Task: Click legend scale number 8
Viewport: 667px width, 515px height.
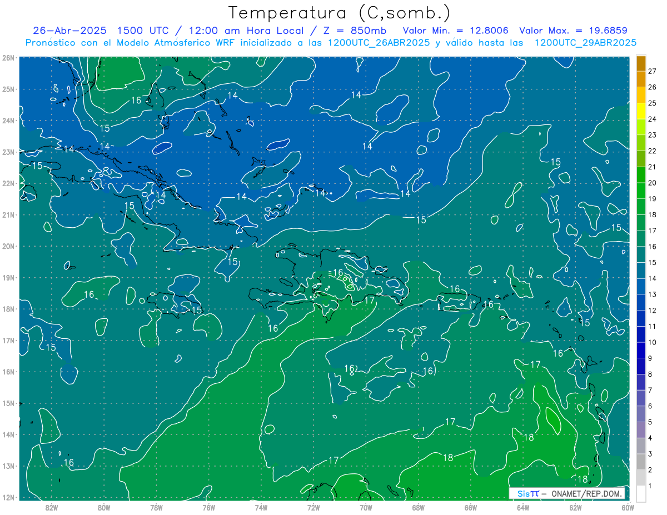Action: pyautogui.click(x=650, y=374)
